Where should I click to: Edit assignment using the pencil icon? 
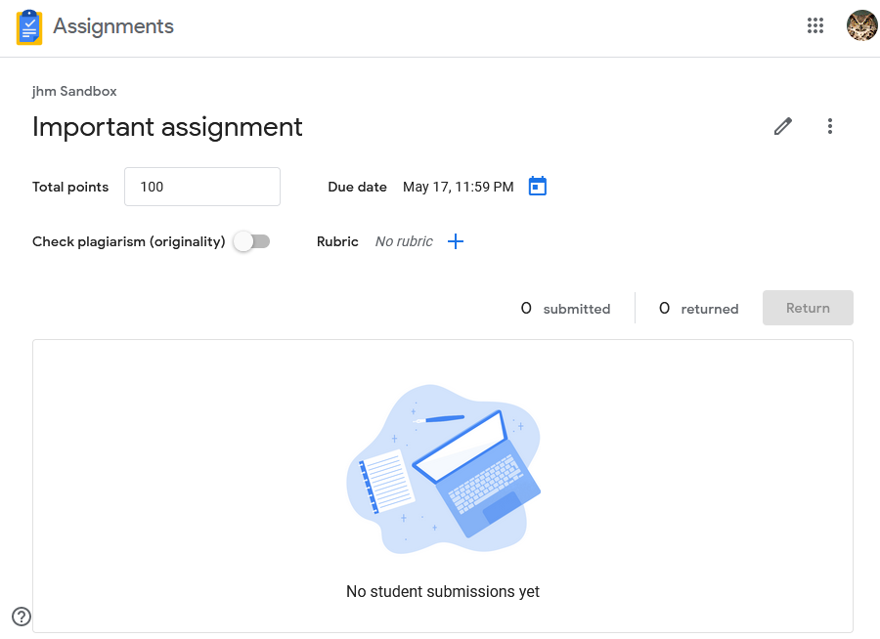coord(783,126)
